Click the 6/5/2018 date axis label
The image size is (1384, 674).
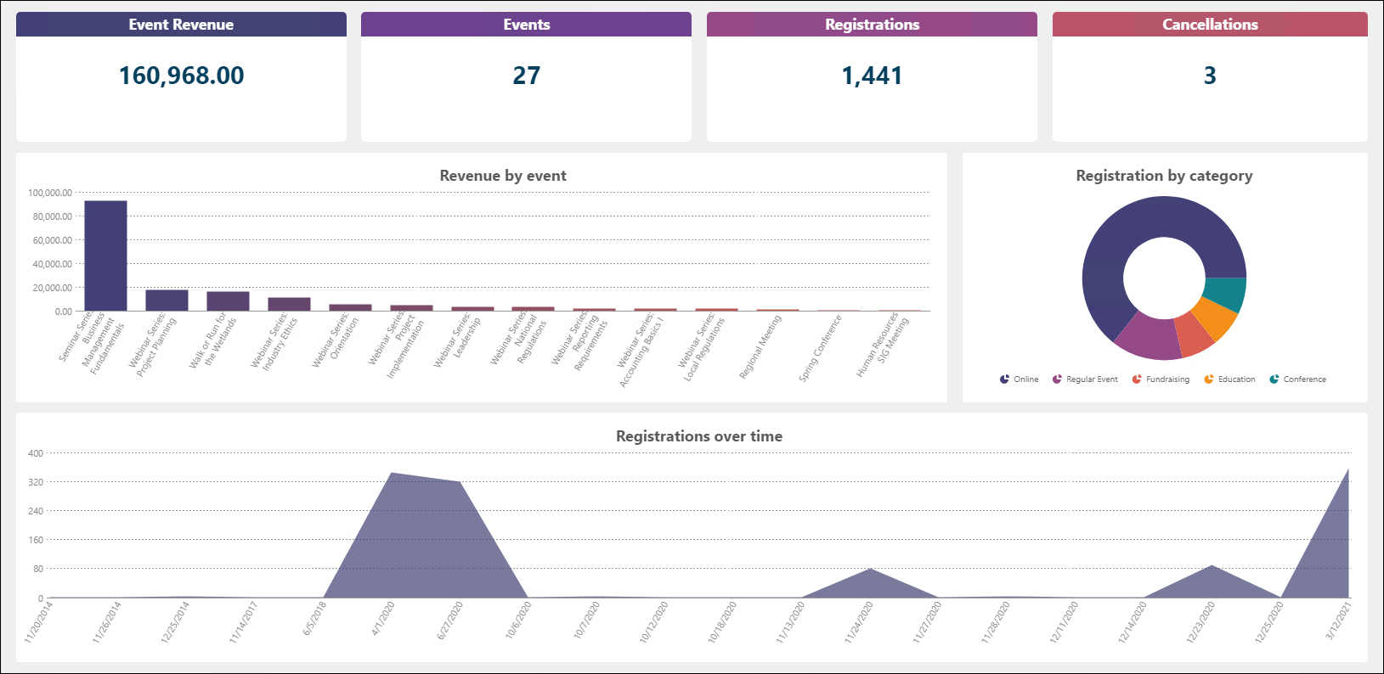click(315, 619)
